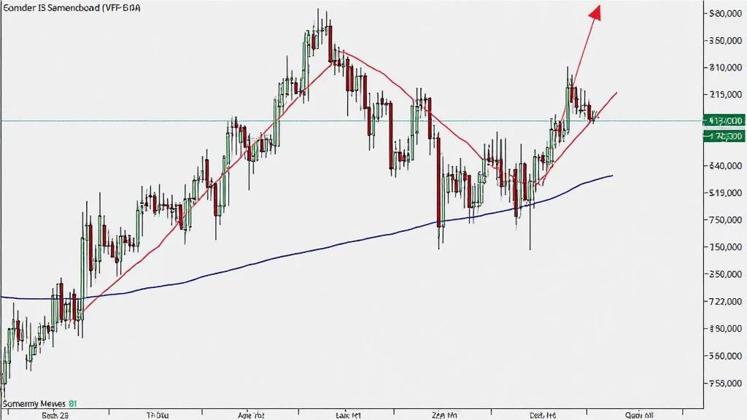Click the lower green price tag on the axis
Viewport: 747px width, 420px height.
[724, 136]
